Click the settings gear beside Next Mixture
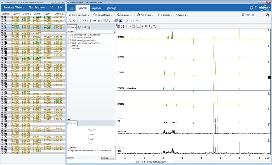272x165 pixels. coord(60,7)
